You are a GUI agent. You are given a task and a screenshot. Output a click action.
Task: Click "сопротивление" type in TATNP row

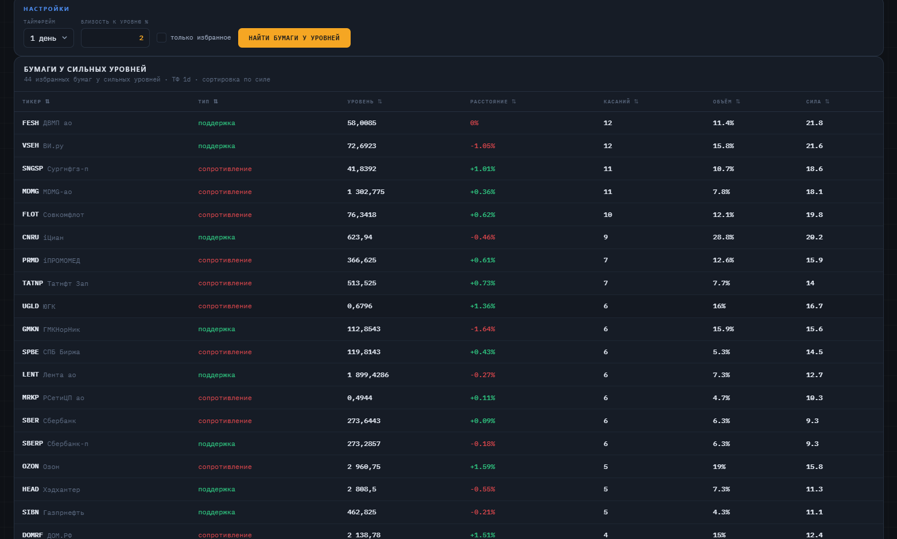tap(225, 283)
